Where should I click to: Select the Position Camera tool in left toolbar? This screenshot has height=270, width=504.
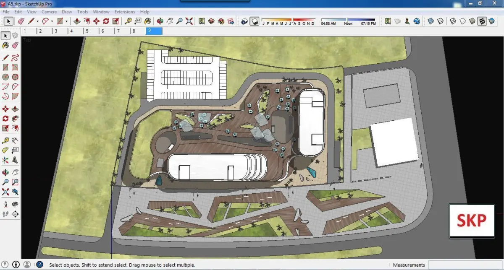[x=5, y=204]
